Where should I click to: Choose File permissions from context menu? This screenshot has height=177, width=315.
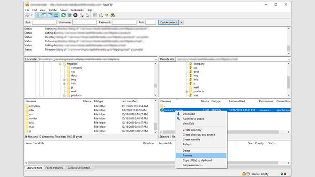coord(201,165)
